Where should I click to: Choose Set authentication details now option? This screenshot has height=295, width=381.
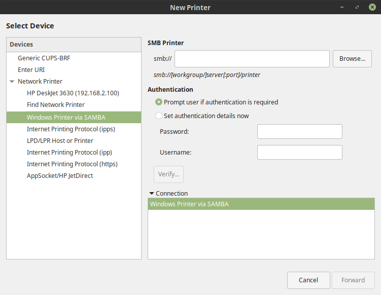click(x=159, y=116)
